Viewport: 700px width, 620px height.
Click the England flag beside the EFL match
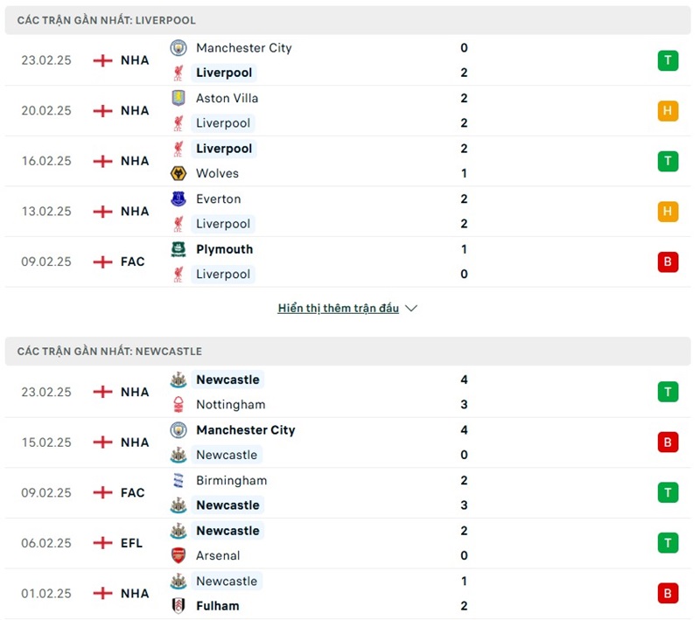(102, 543)
